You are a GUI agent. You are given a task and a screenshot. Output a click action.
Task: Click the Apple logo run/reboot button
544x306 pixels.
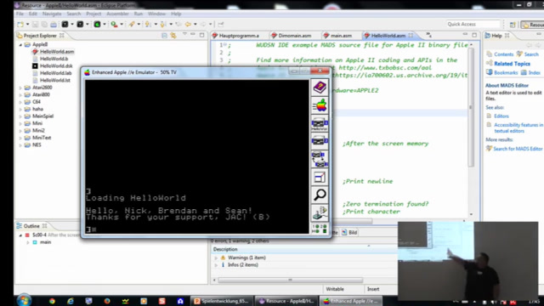click(x=320, y=105)
